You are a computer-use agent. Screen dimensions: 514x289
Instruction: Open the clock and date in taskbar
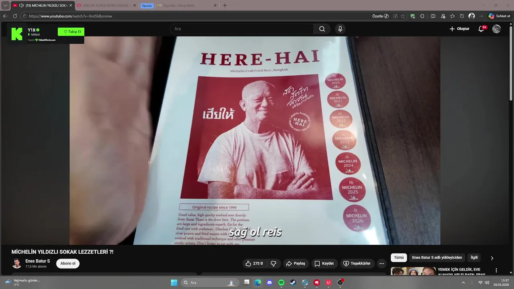point(502,283)
